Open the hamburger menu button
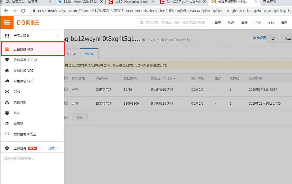The height and width of the screenshot is (184, 292). point(7,23)
